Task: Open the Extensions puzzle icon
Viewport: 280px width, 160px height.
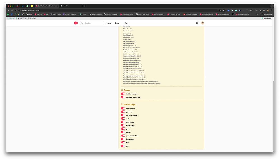Action: pos(251,11)
